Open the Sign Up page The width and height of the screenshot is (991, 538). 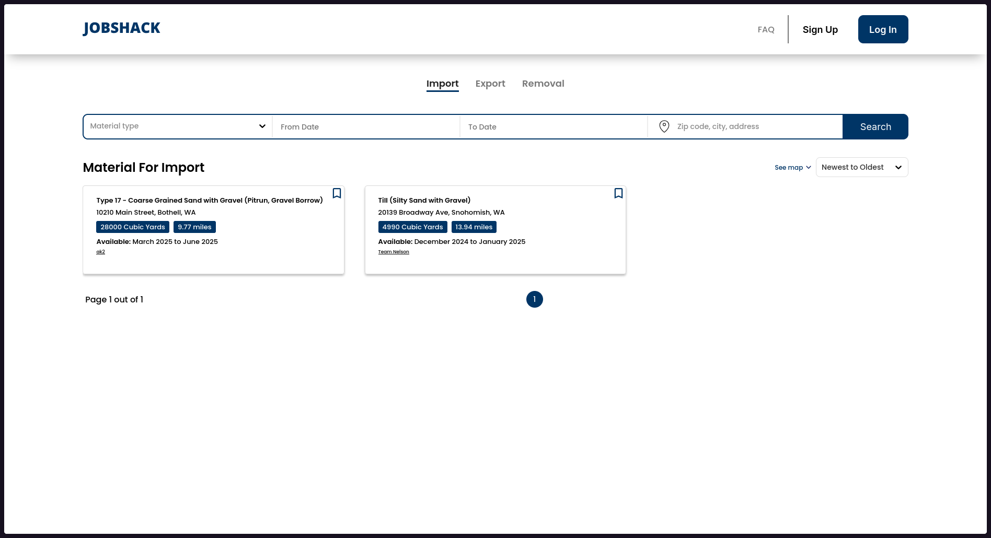(x=820, y=30)
